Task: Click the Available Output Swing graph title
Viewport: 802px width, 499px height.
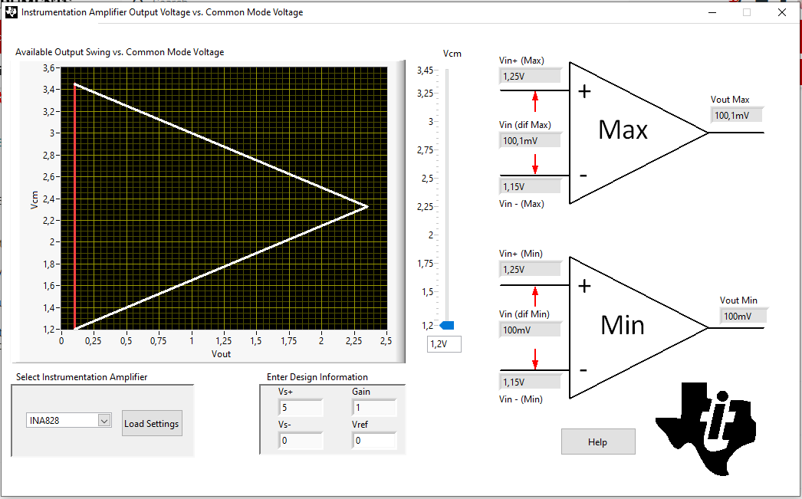Action: (120, 52)
